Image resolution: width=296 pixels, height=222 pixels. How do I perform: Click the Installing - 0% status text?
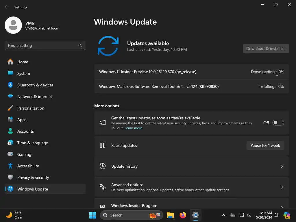271,86
